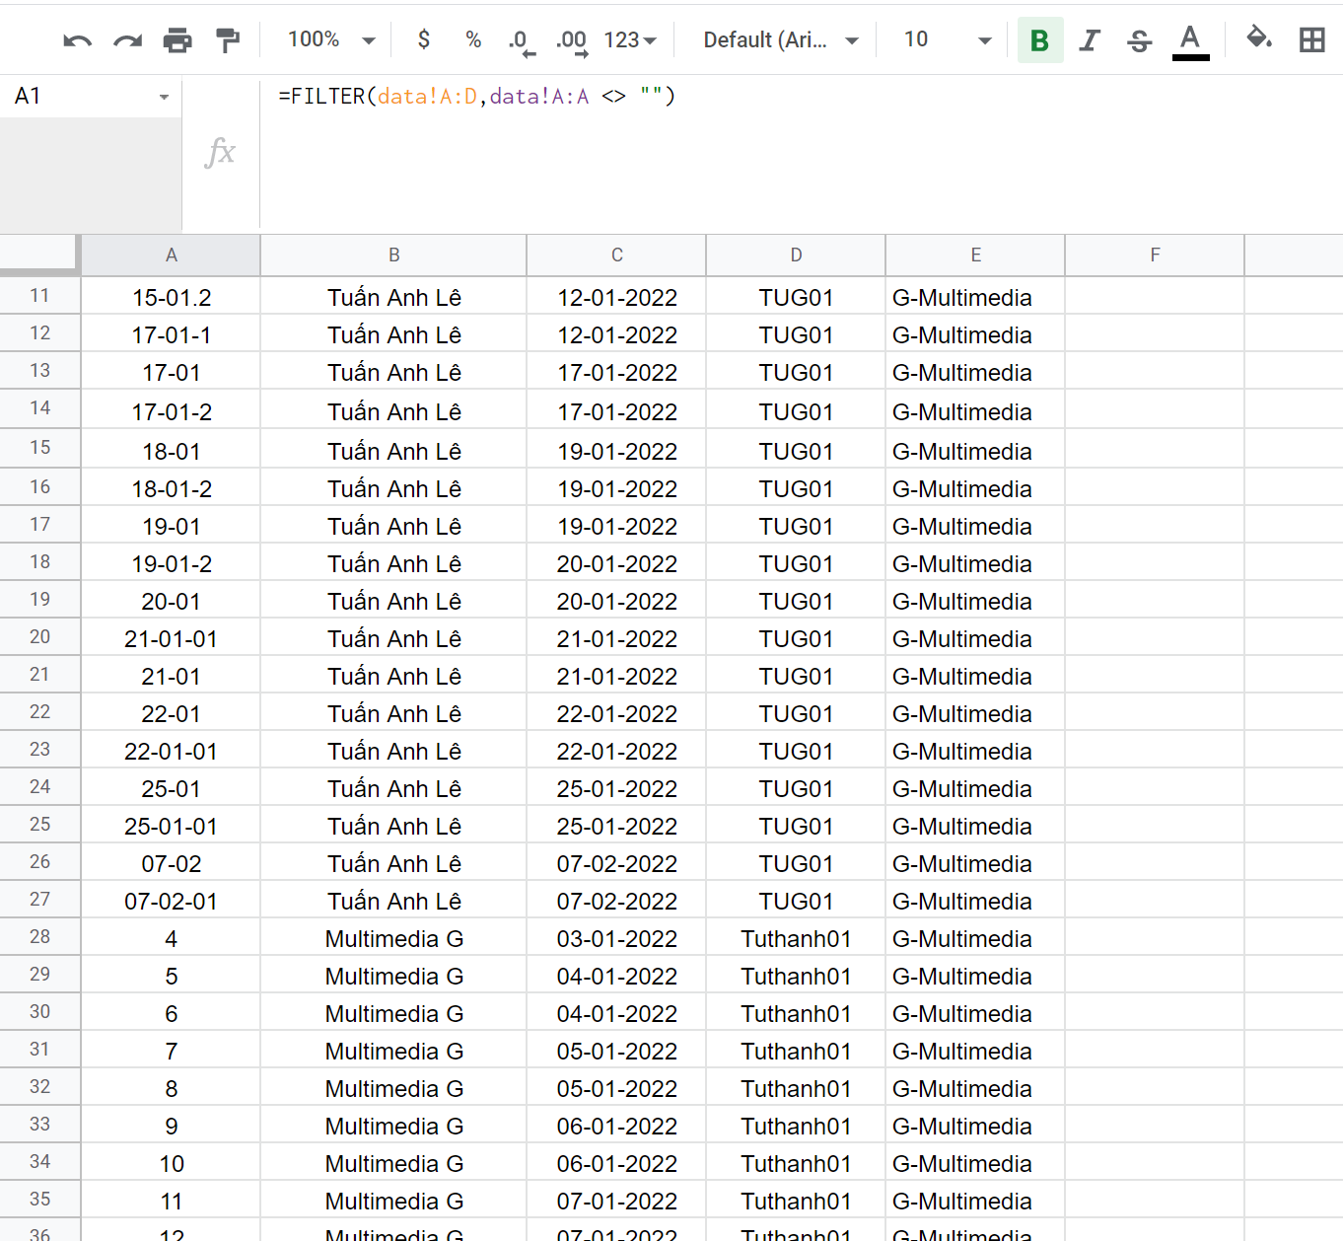Viewport: 1343px width, 1241px height.
Task: Open the font size 10 dropdown
Action: [x=947, y=39]
